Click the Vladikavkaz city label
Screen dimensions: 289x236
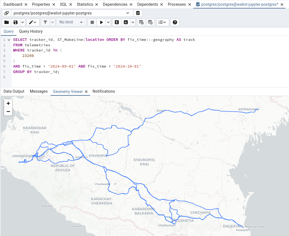pos(166,225)
